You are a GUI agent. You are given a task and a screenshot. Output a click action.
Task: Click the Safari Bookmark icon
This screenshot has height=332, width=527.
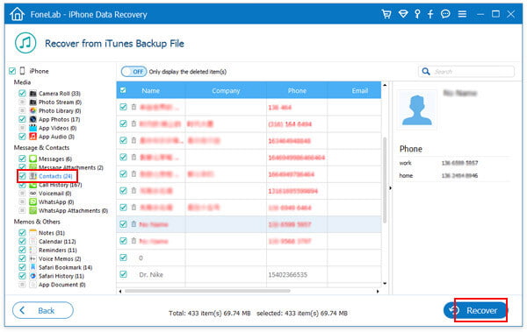(x=33, y=267)
